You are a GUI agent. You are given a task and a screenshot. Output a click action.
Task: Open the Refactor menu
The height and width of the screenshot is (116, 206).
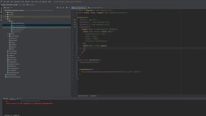point(28,2)
